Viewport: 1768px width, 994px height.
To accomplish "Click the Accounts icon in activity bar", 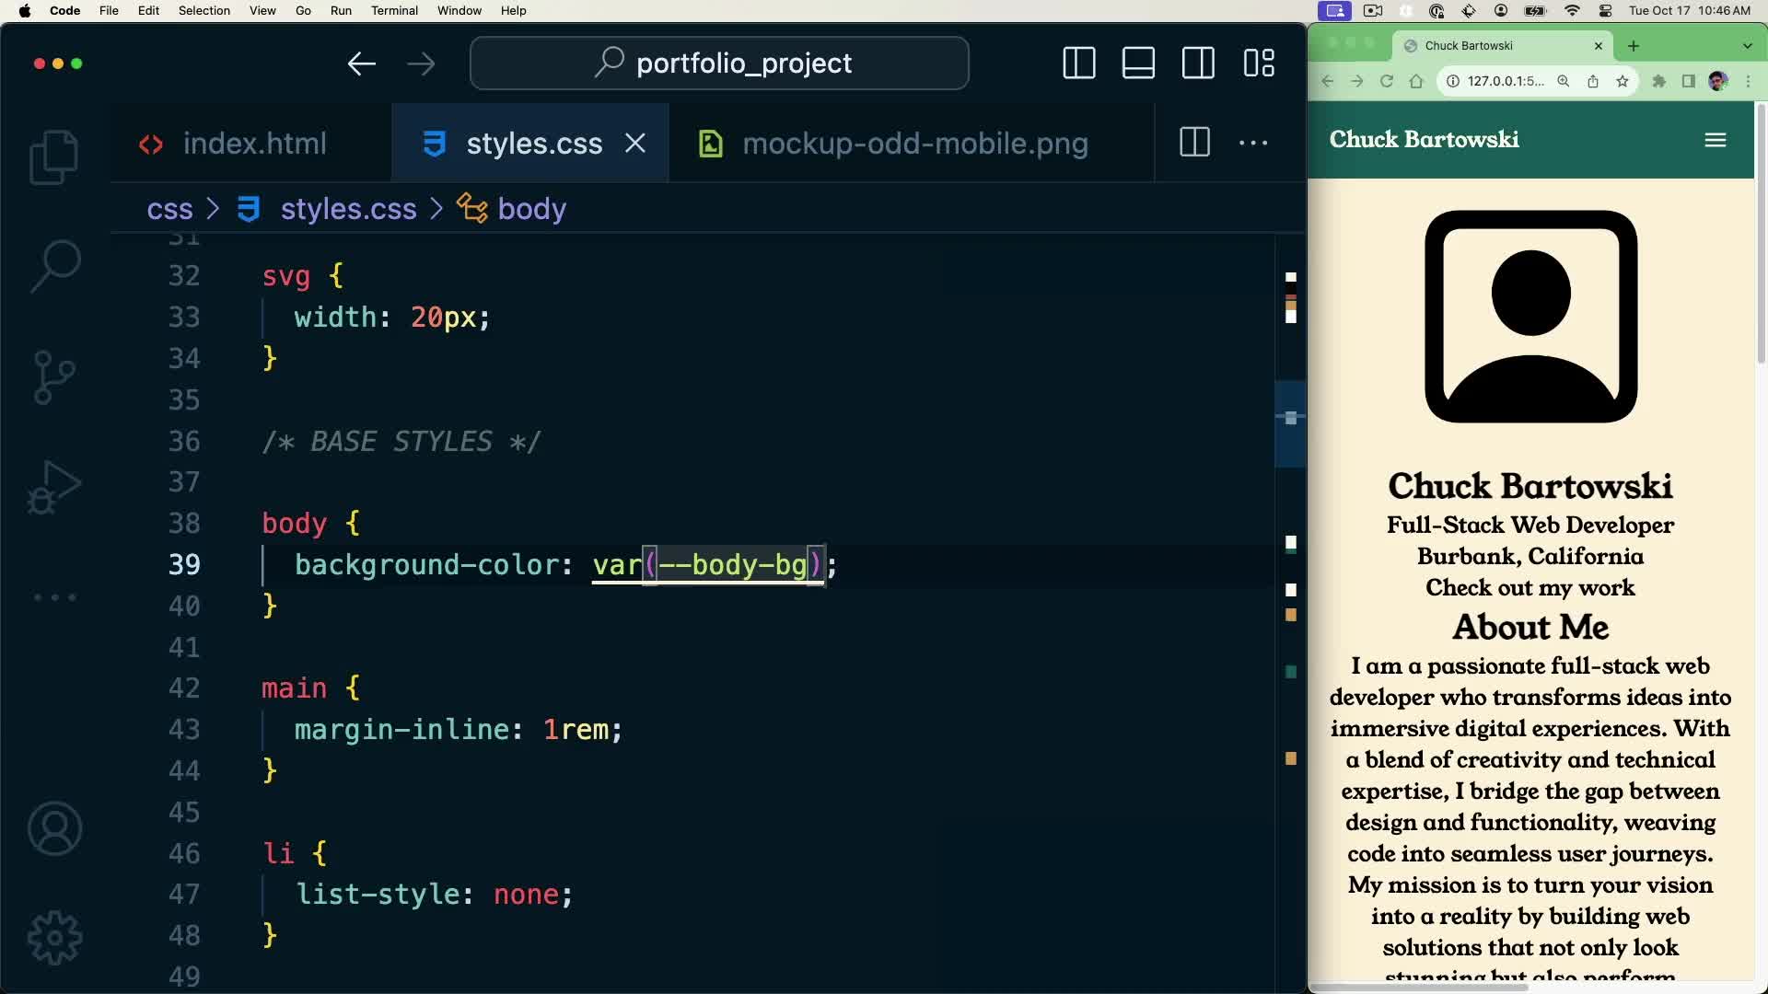I will click(53, 828).
